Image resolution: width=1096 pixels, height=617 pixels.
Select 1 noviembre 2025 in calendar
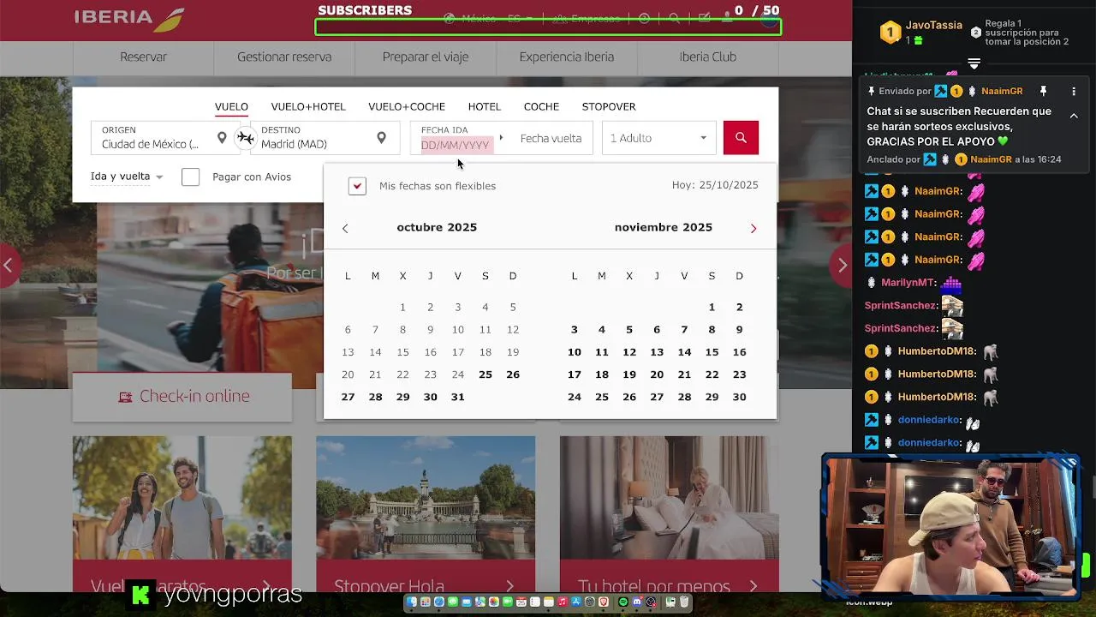712,307
